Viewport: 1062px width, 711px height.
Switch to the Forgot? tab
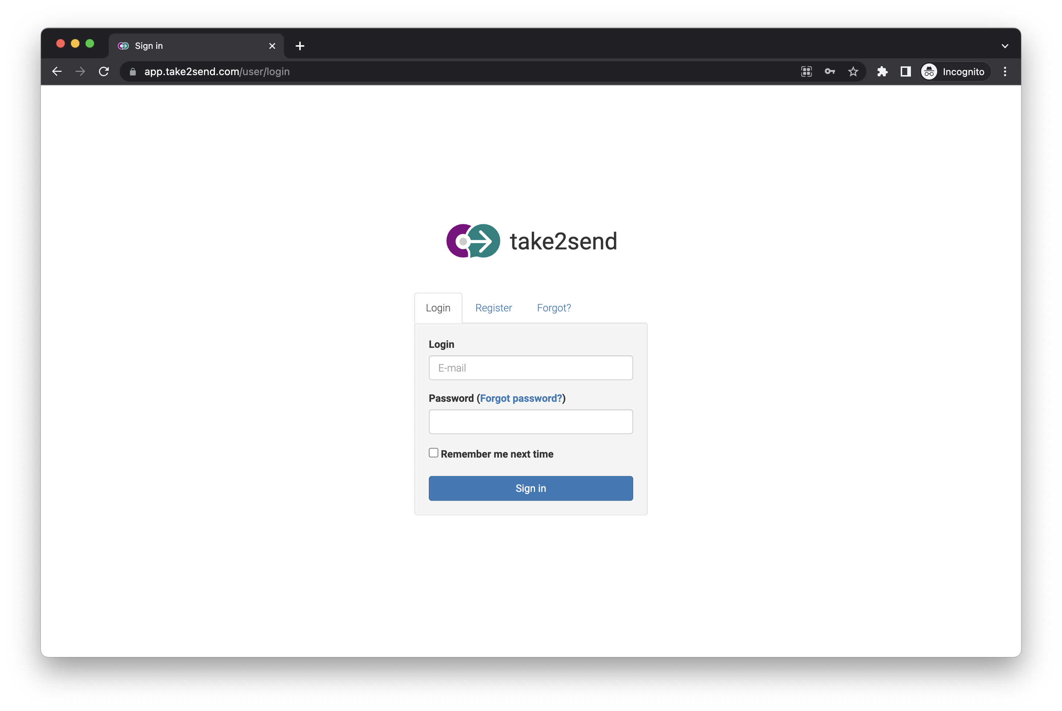click(554, 308)
